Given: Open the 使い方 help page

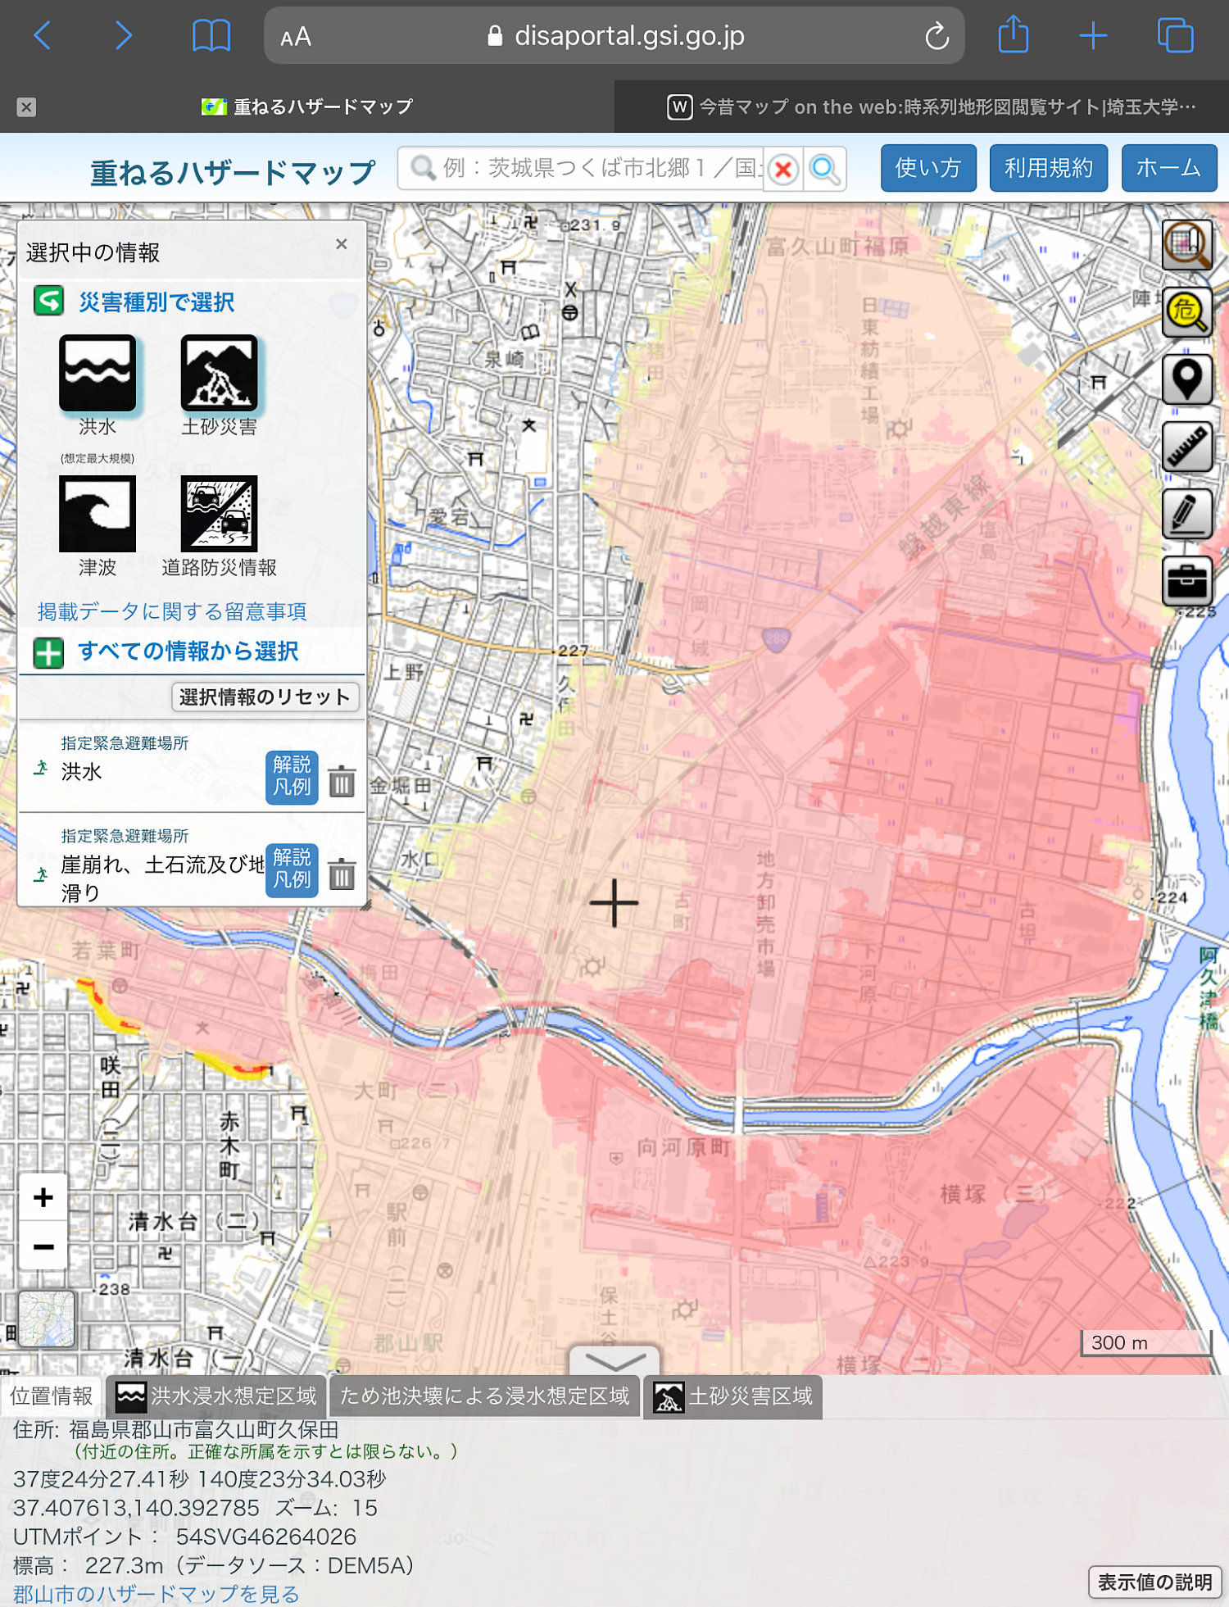Looking at the screenshot, I should click(x=928, y=168).
